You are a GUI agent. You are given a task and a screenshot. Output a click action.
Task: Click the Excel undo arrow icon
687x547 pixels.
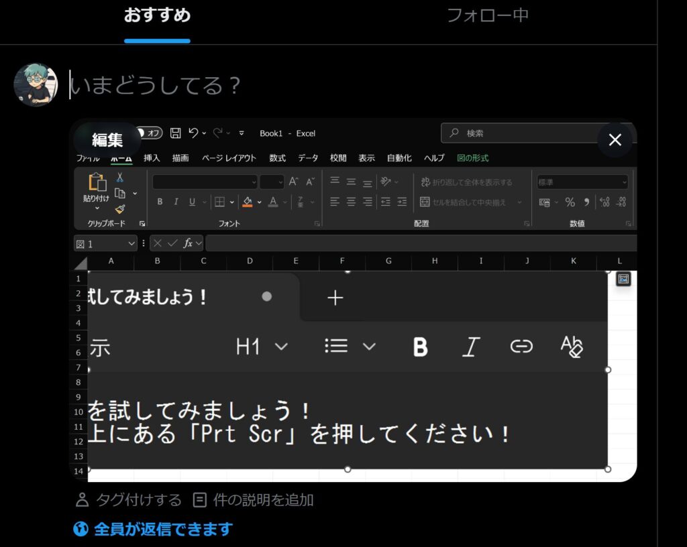[x=193, y=133]
